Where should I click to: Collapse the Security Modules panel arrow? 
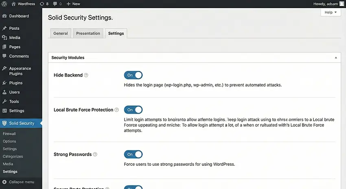tap(336, 57)
